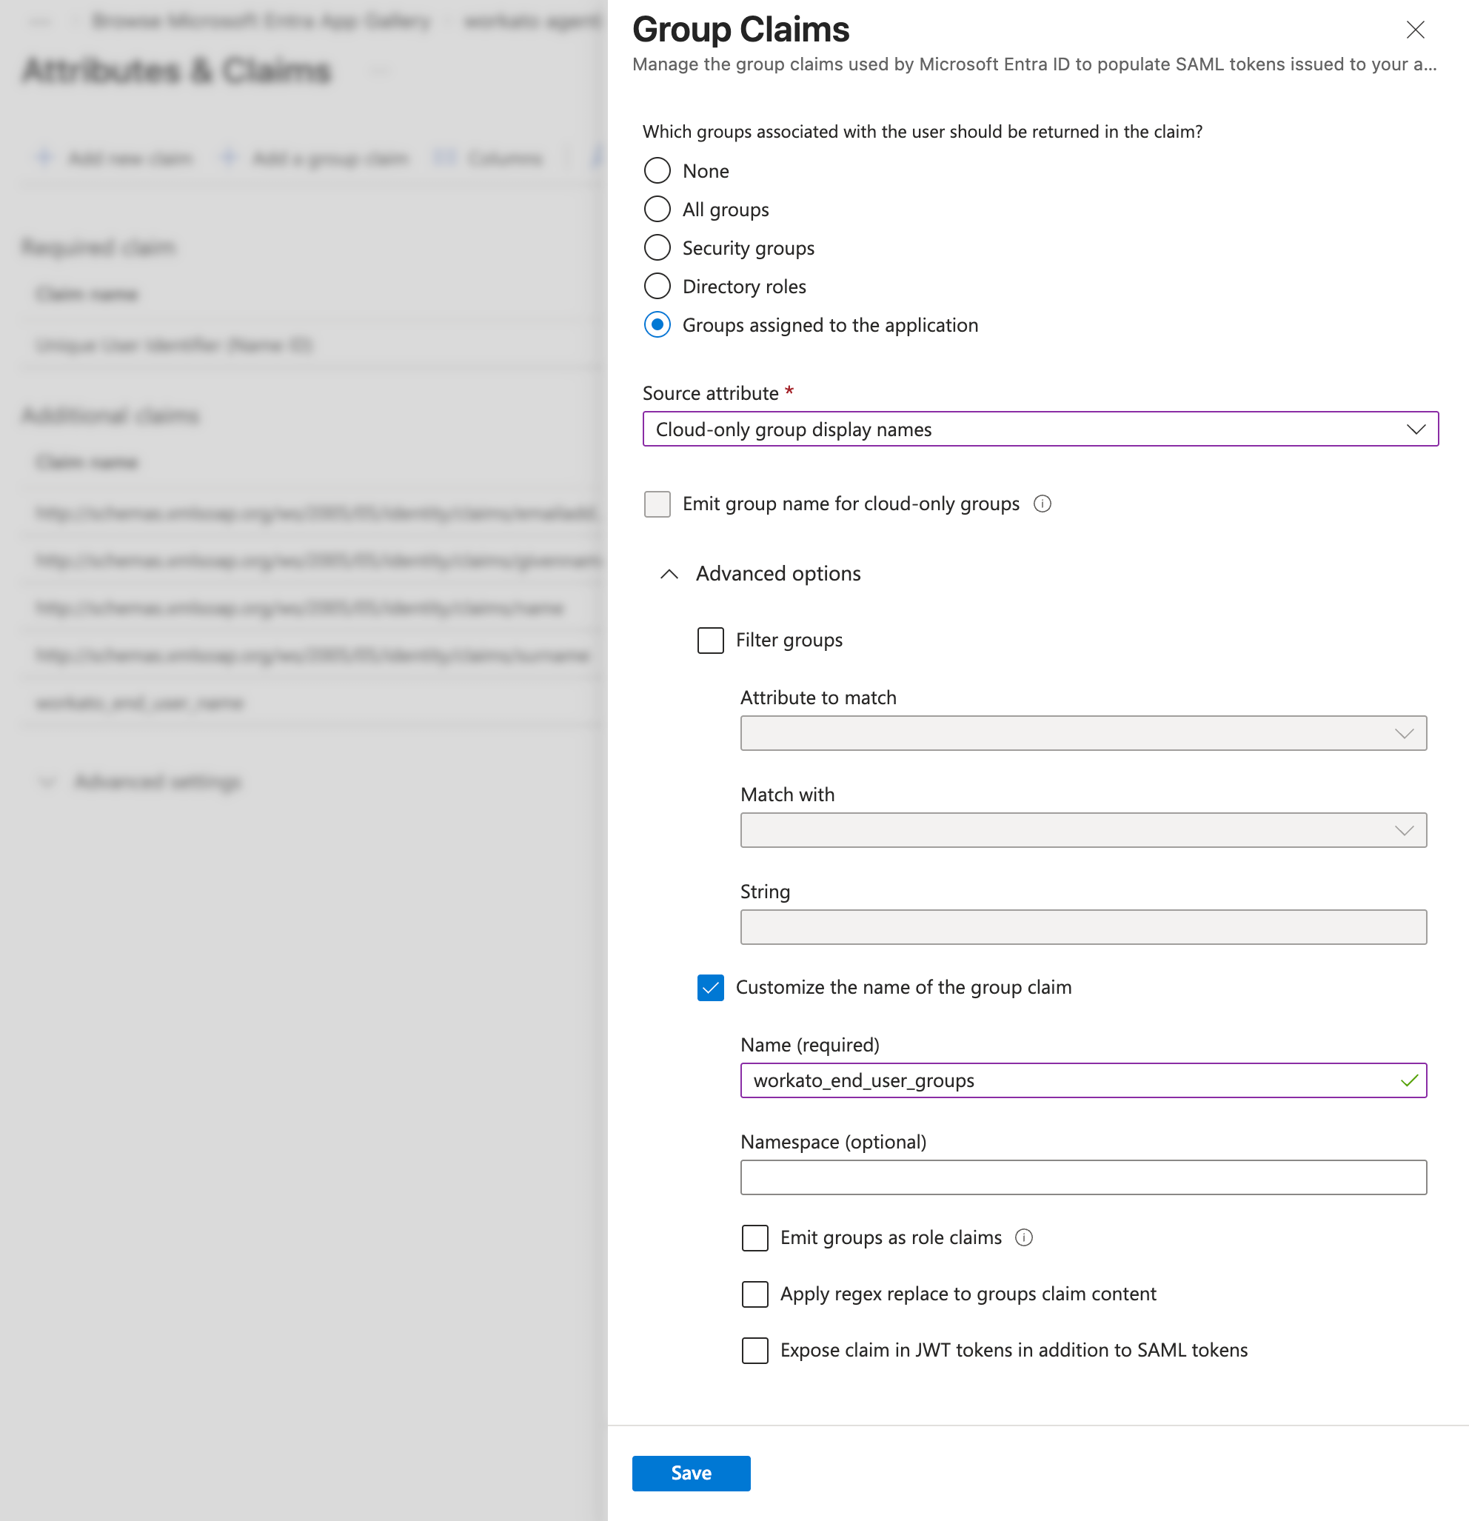Open the Columns toolbar icon
Image resolution: width=1469 pixels, height=1521 pixels.
click(445, 158)
